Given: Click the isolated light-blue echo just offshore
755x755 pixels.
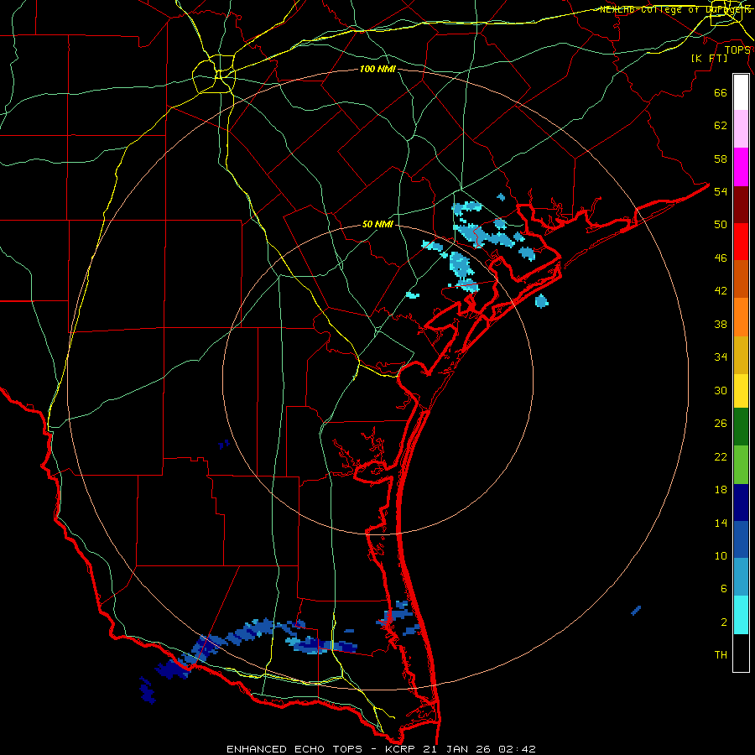Looking at the screenshot, I should 541,301.
